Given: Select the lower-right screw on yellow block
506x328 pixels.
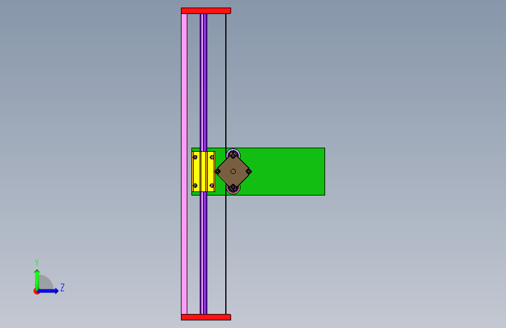Looking at the screenshot, I should tap(212, 186).
